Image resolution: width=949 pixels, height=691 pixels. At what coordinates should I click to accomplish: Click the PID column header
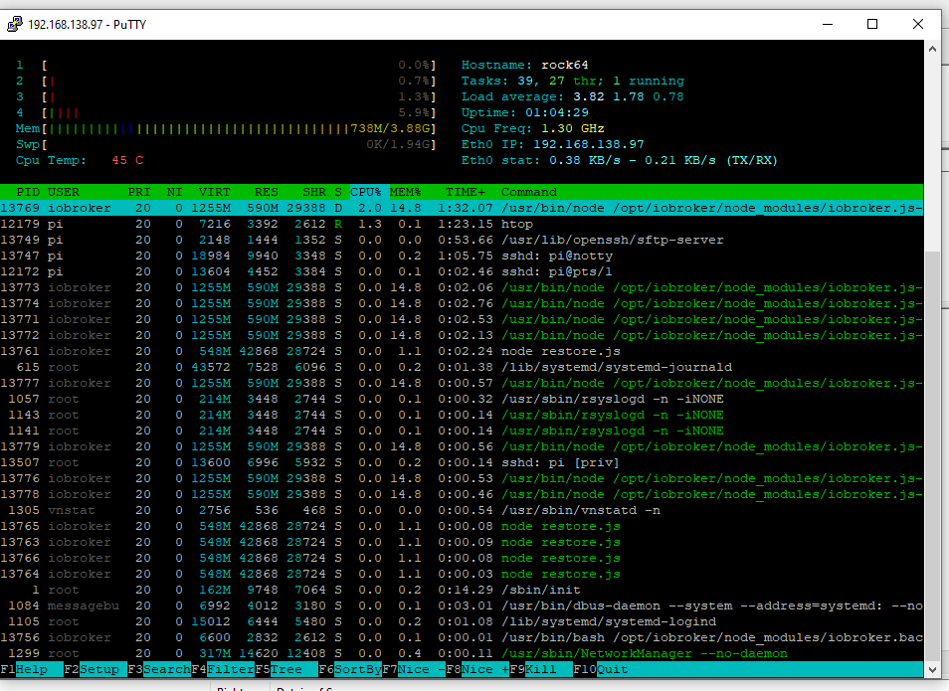[x=28, y=192]
